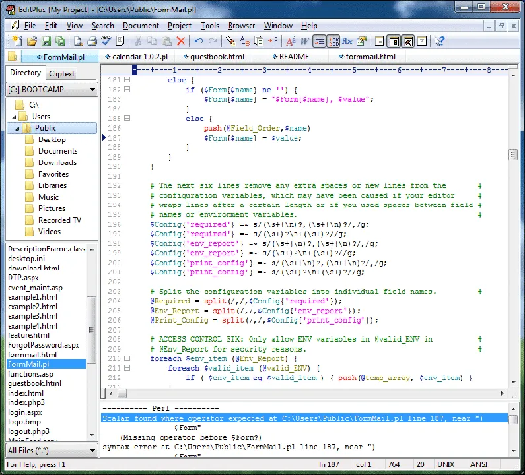Image resolution: width=525 pixels, height=475 pixels.
Task: Open Find with the flashlight icon
Action: 230,41
